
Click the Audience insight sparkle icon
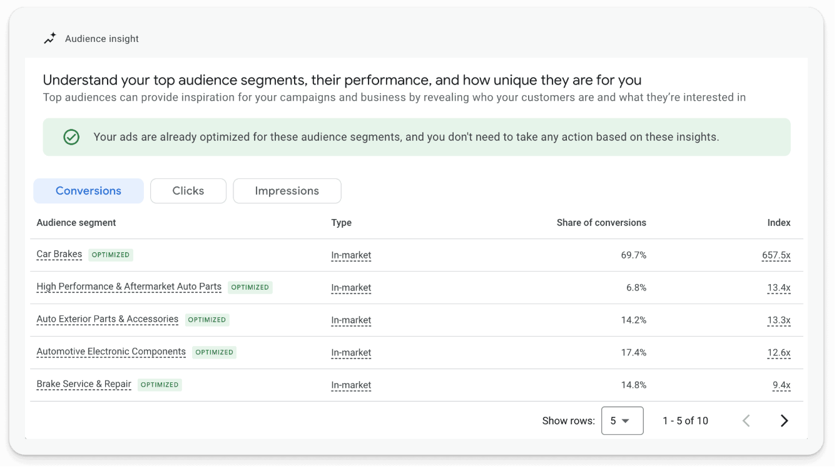(x=50, y=38)
